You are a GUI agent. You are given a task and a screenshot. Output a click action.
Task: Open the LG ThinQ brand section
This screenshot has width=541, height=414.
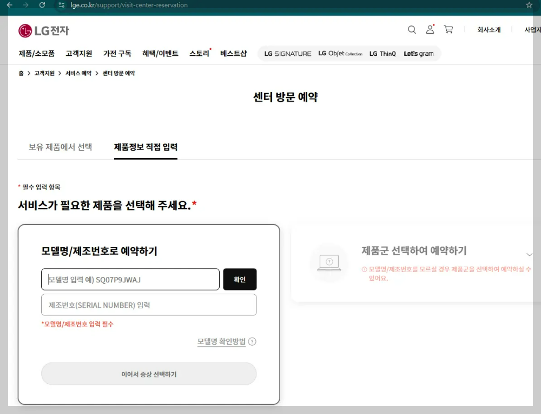[382, 54]
